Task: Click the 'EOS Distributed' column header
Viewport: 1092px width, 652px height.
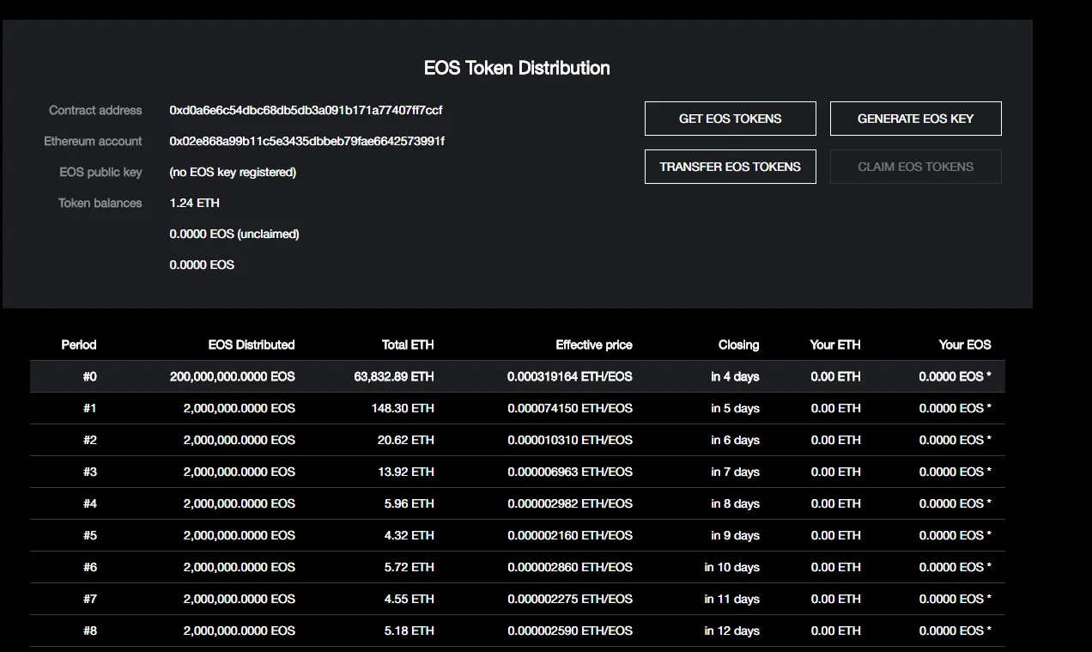Action: (x=252, y=344)
